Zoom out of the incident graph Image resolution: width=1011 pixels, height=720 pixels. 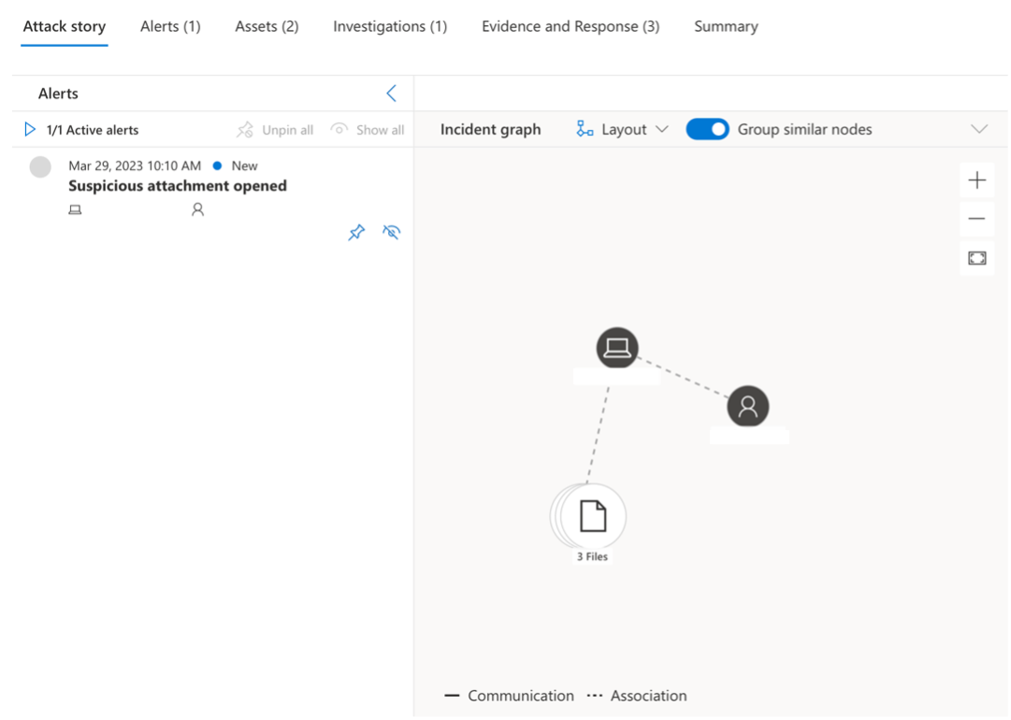pos(976,219)
